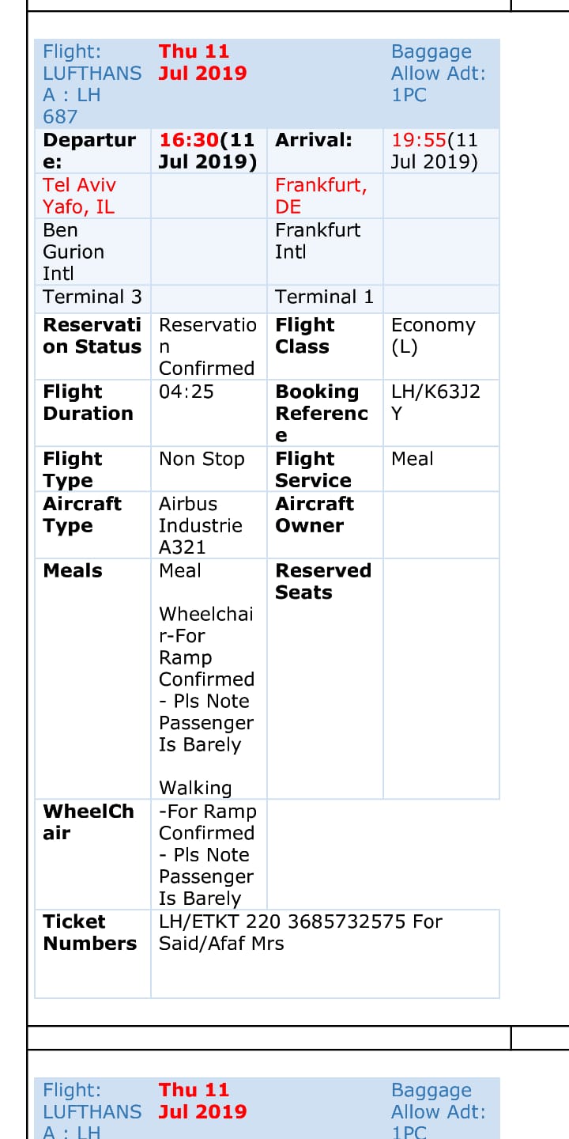The width and height of the screenshot is (569, 1139).
Task: Click the Frankfurt, DE destination text
Action: (x=321, y=195)
